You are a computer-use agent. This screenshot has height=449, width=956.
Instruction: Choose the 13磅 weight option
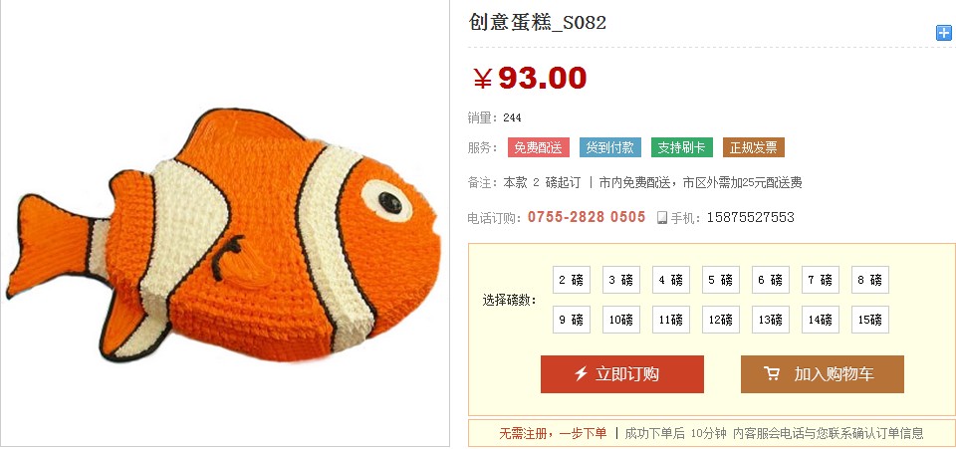coord(771,320)
